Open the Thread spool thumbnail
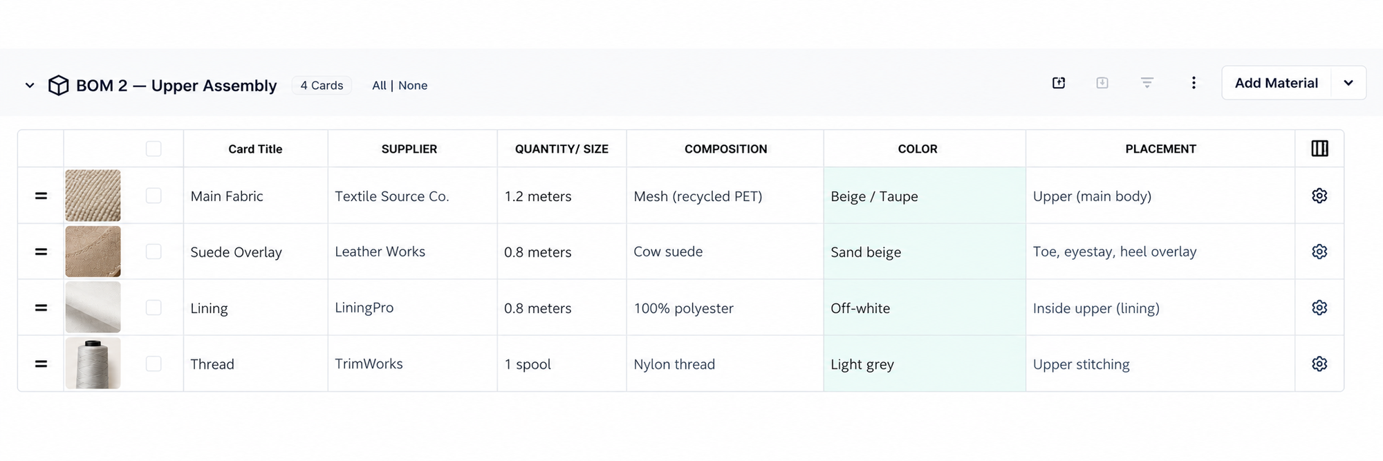The height and width of the screenshot is (461, 1383). coord(93,364)
